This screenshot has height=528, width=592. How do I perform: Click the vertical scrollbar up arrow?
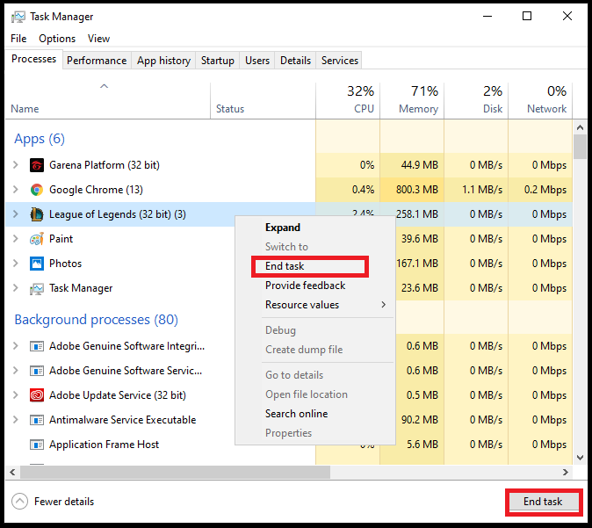581,127
